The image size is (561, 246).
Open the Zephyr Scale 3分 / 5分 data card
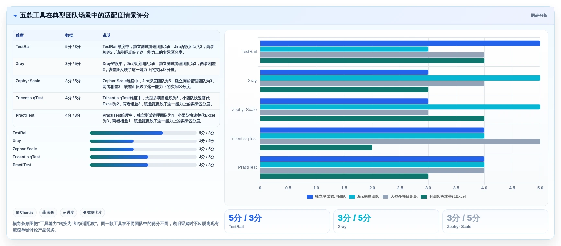coord(495,221)
